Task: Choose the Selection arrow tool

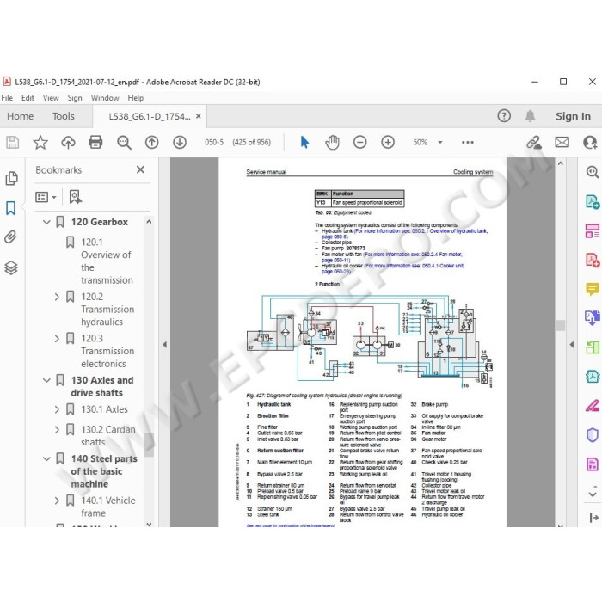Action: click(x=304, y=143)
